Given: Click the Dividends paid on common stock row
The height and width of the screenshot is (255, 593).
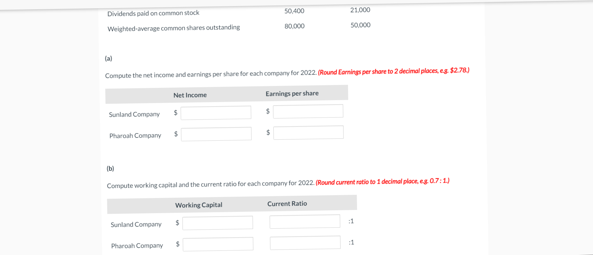Looking at the screenshot, I should click(x=154, y=13).
